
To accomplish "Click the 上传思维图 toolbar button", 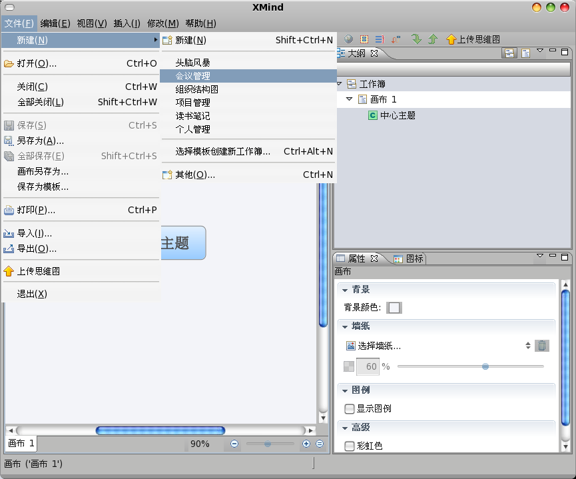I will coord(473,39).
